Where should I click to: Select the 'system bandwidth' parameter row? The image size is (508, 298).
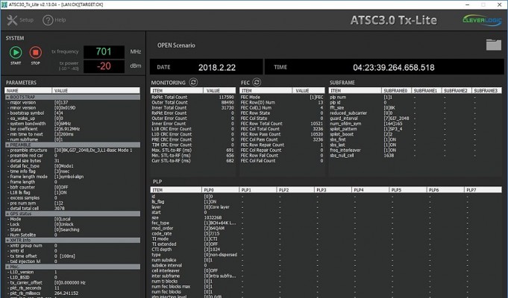[x=72, y=124]
